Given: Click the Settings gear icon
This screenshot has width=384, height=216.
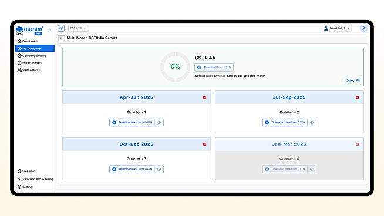Looking at the screenshot, I should coord(19,187).
